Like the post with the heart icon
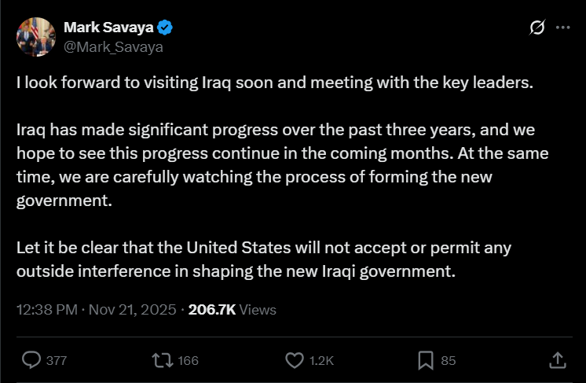The image size is (586, 383). point(295,360)
